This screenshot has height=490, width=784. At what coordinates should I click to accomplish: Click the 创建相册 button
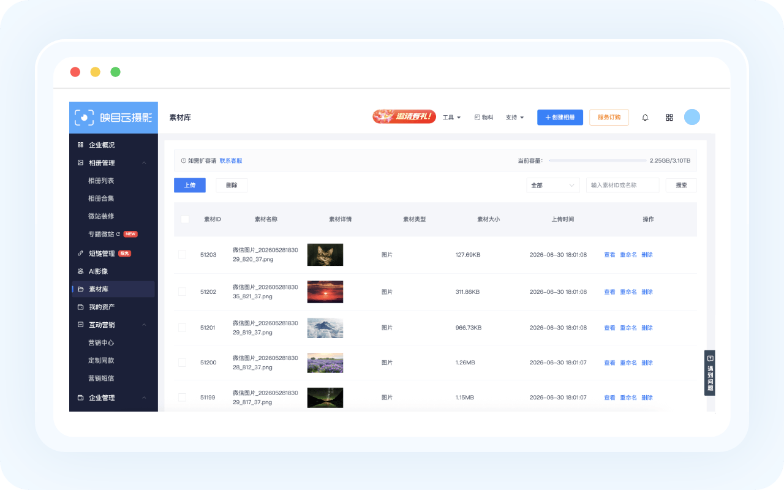tap(560, 118)
